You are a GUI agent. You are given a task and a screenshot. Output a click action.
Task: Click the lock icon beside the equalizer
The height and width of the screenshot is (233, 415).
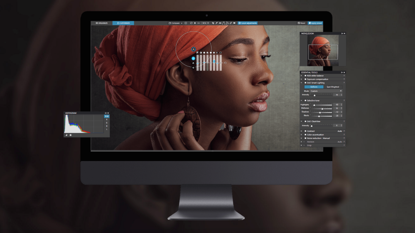[193, 63]
